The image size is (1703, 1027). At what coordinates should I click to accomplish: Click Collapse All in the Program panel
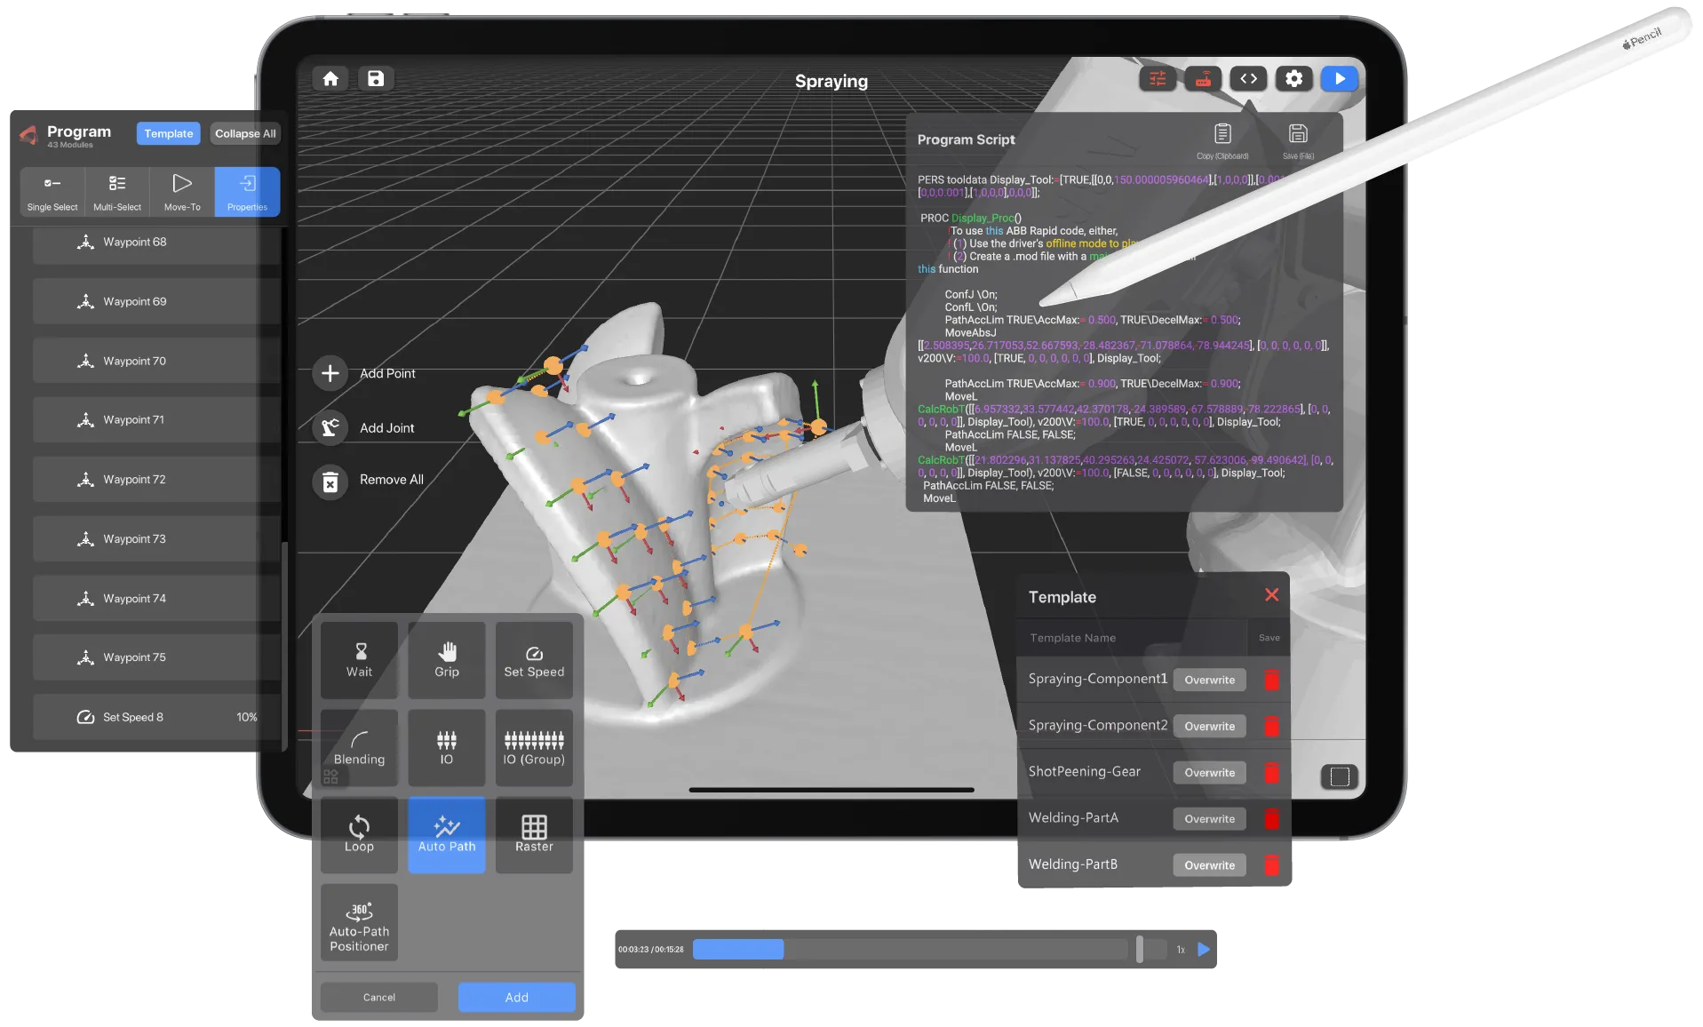(245, 133)
